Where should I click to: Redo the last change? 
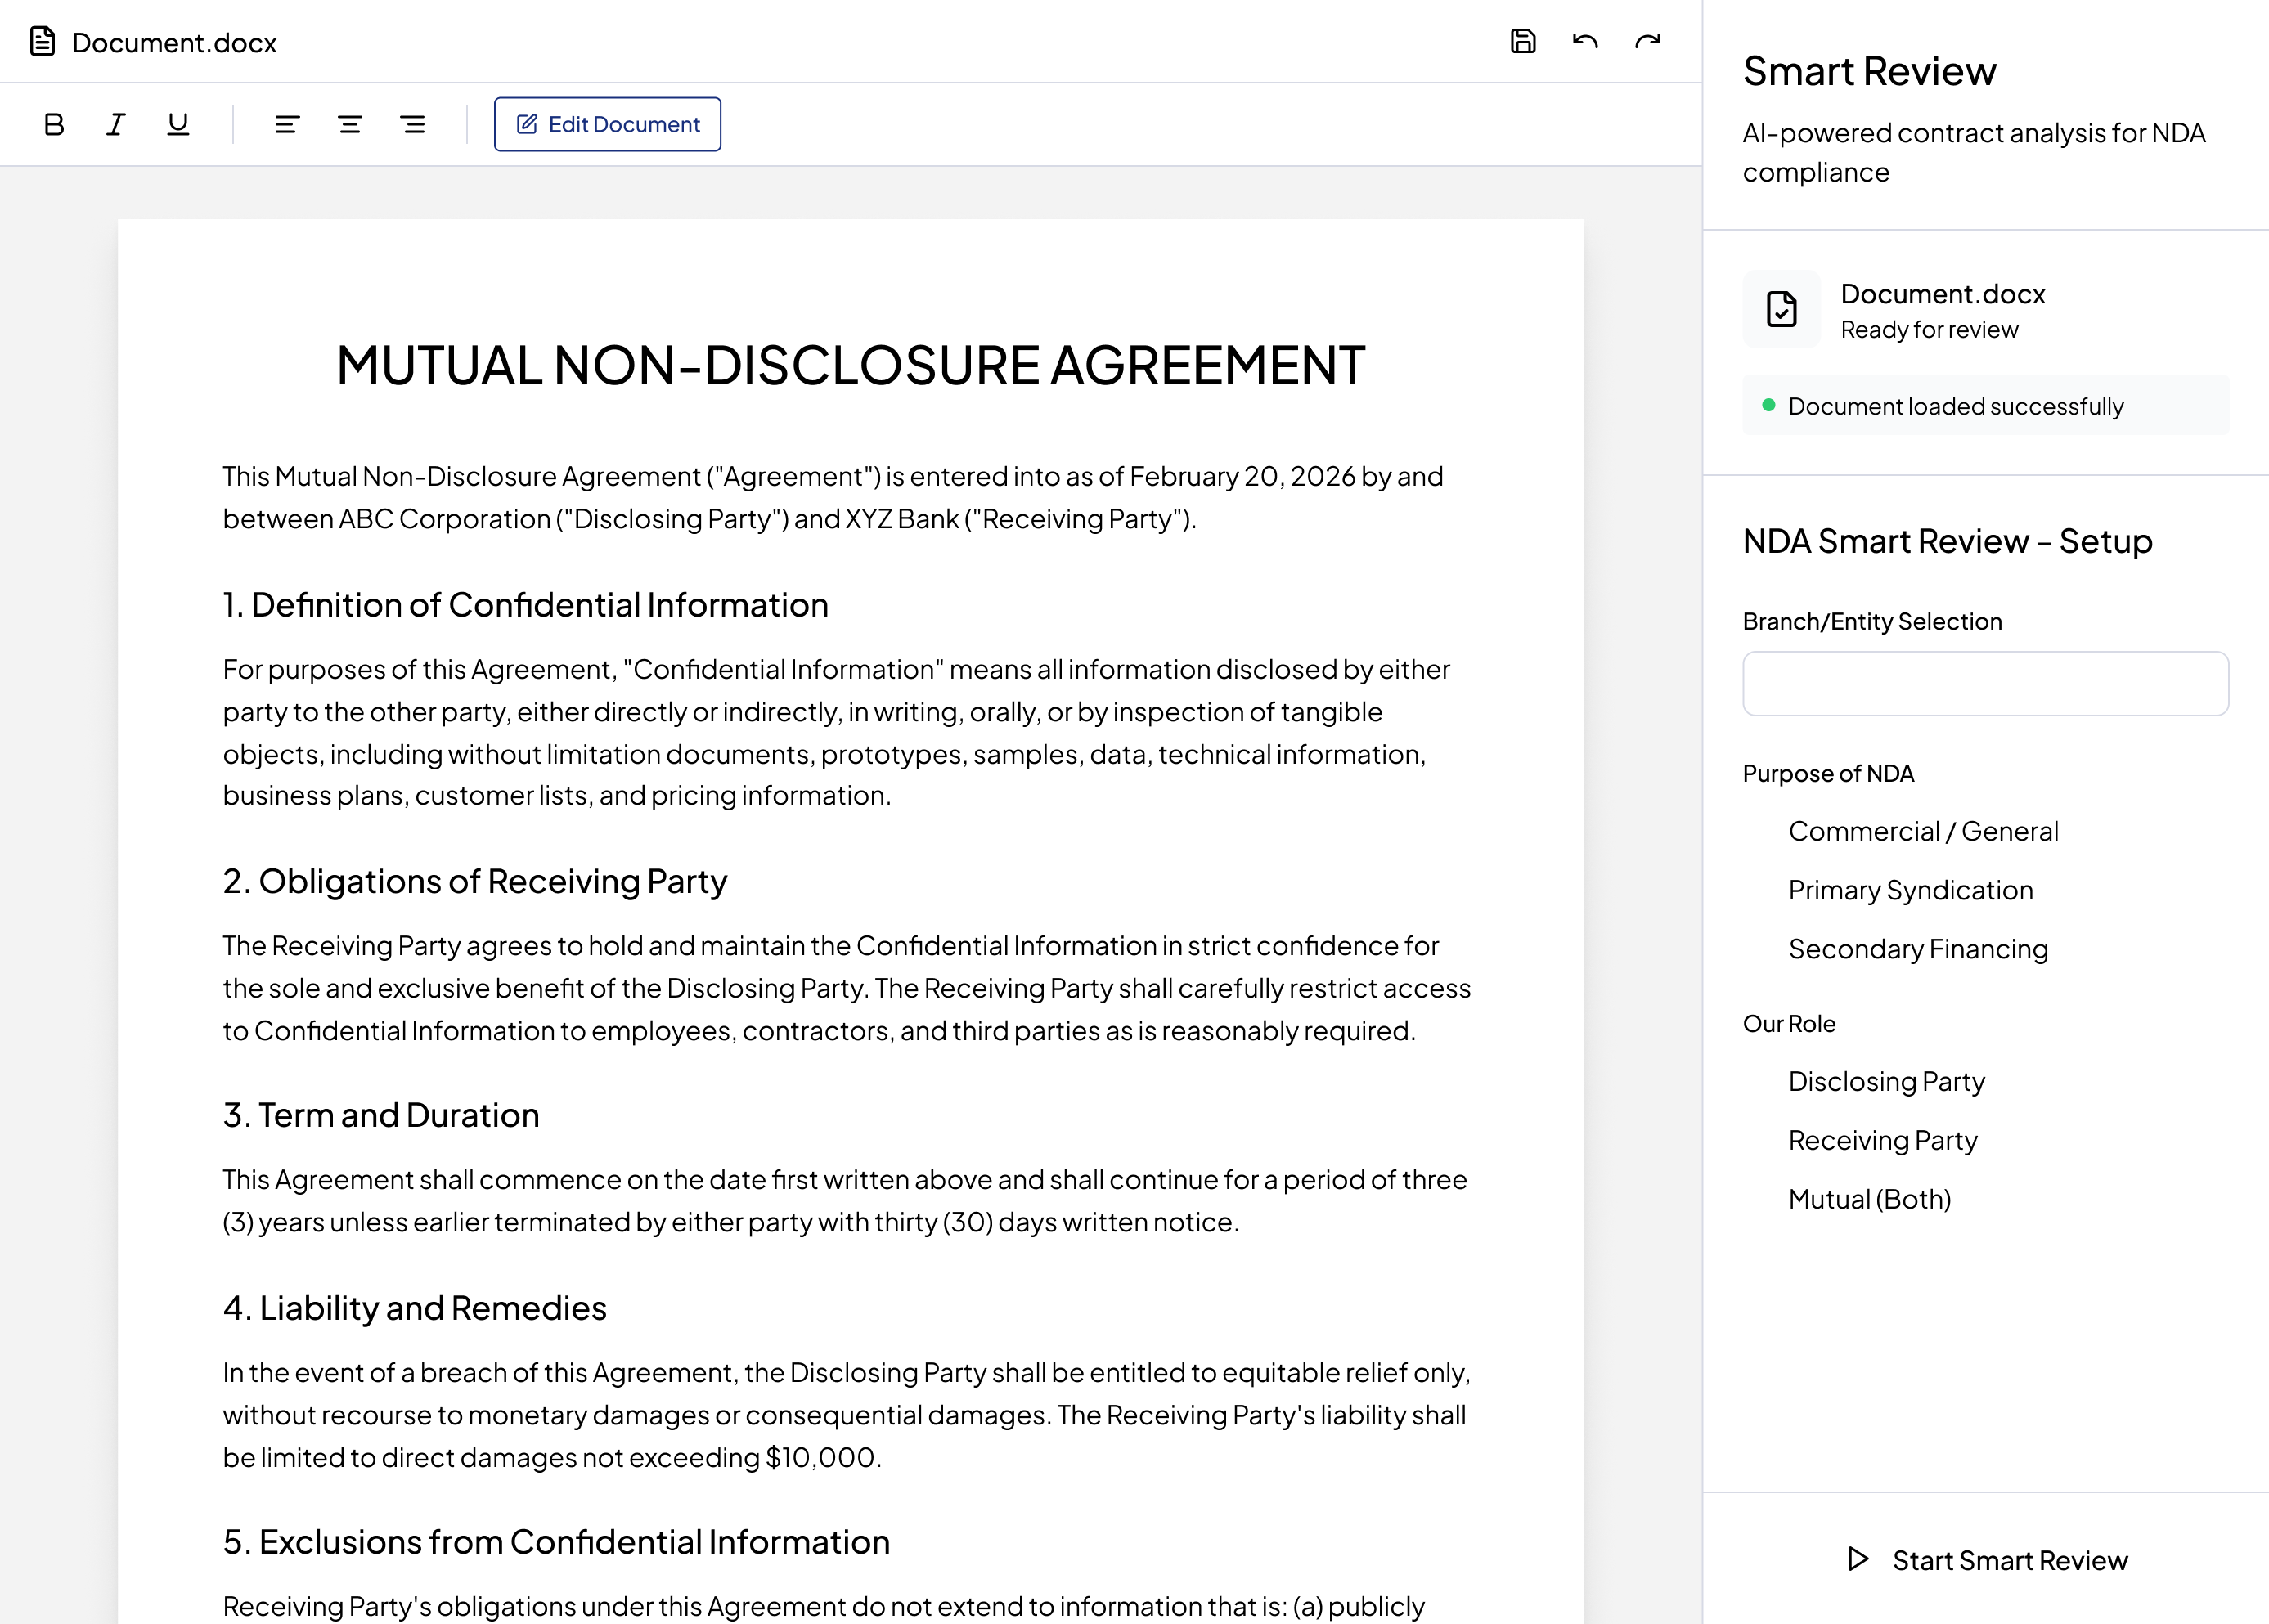click(1647, 41)
